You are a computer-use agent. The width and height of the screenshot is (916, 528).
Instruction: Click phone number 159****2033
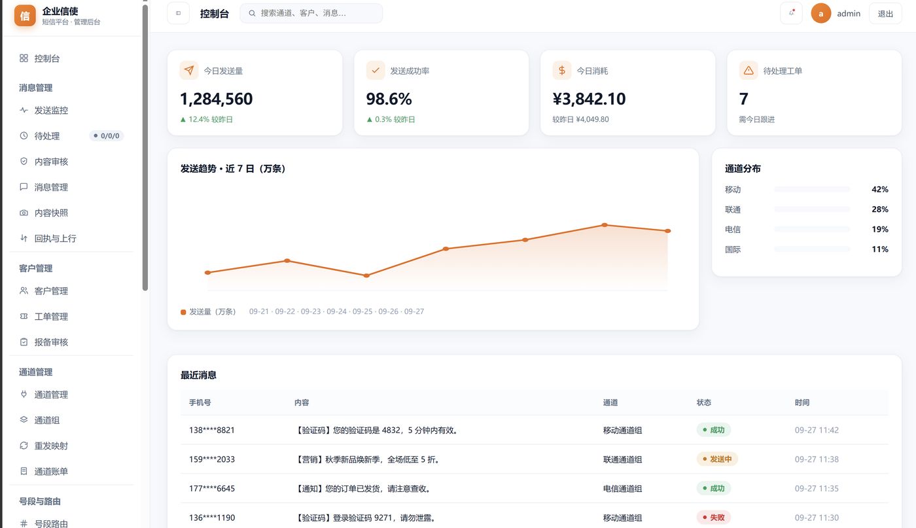212,459
